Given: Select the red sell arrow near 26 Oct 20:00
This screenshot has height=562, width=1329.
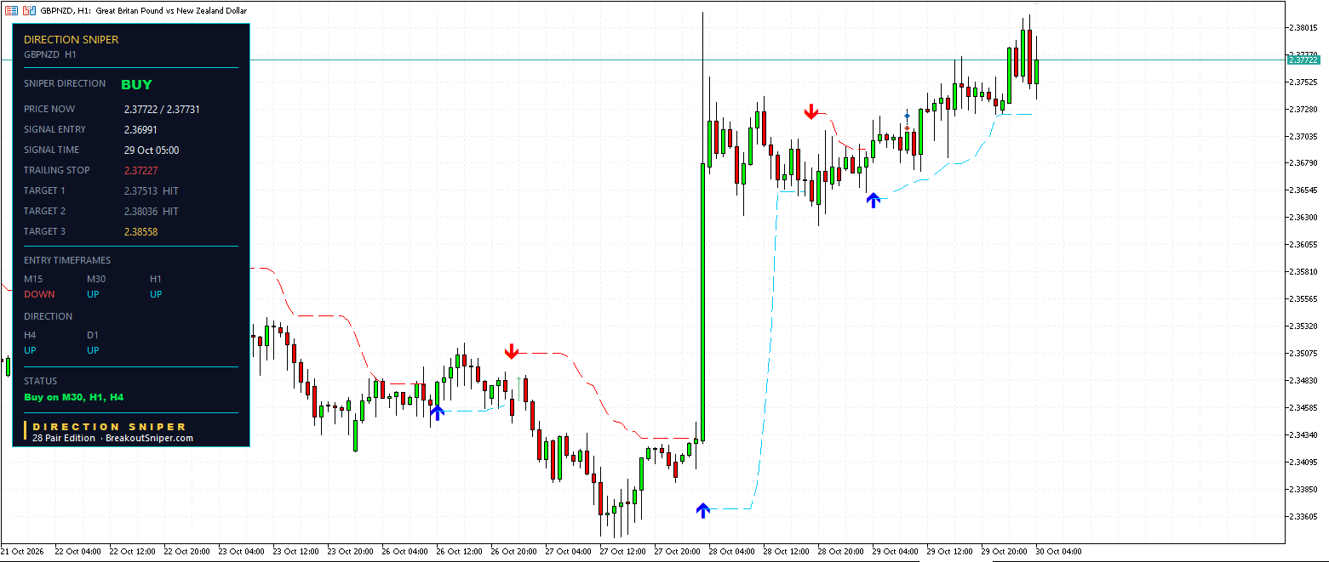Looking at the screenshot, I should click(511, 351).
